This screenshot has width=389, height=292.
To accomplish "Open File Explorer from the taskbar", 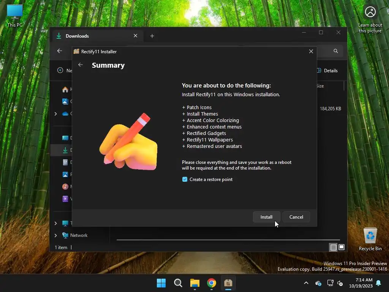I will [x=195, y=283].
